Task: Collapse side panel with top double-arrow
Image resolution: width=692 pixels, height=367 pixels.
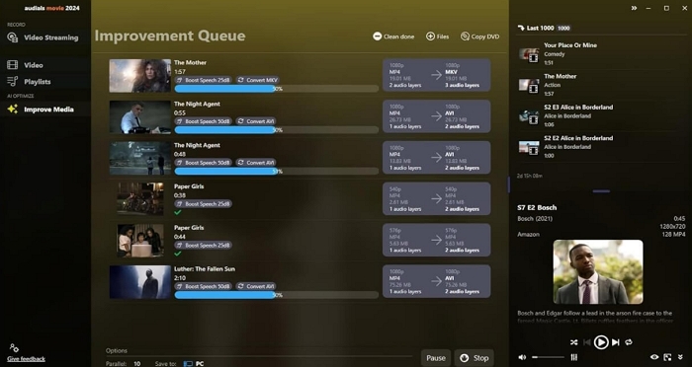Action: coord(635,8)
